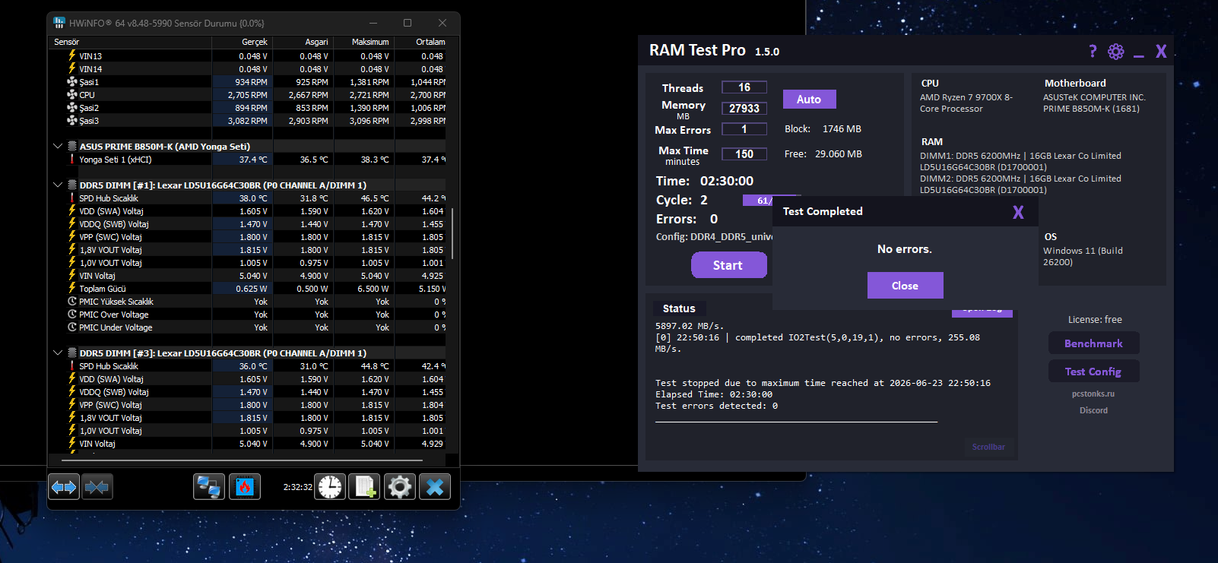Click the flame chip icon in HWiNFO toolbar
Screen dimensions: 1218x563
point(245,487)
